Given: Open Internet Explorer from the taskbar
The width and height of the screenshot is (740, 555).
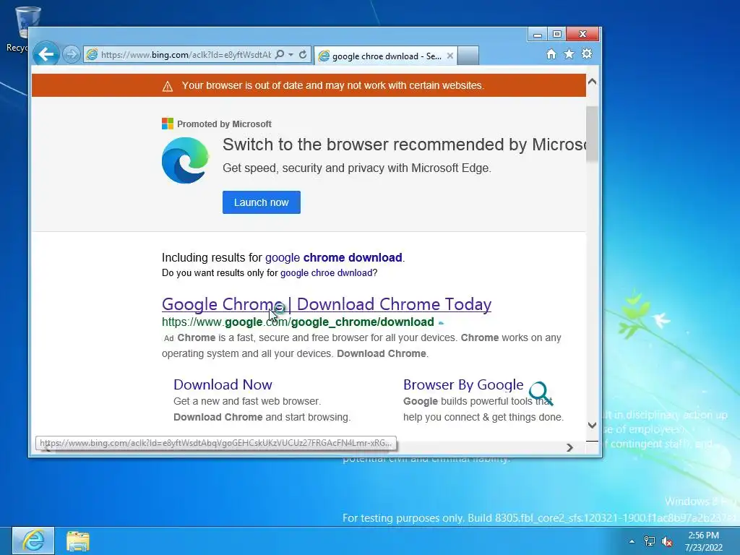Looking at the screenshot, I should point(33,541).
